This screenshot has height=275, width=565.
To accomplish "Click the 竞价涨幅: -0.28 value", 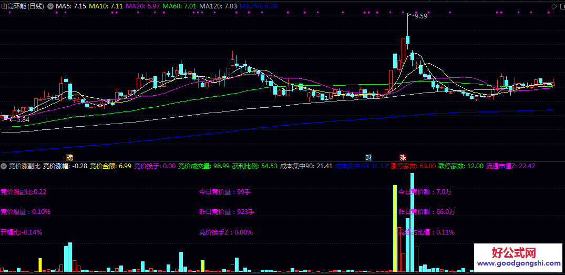I will (x=65, y=166).
